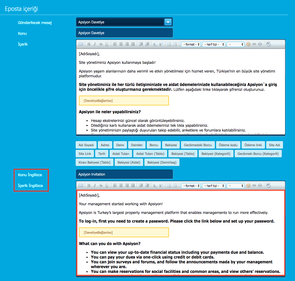The height and width of the screenshot is (281, 295).
Task: Center text in İçerik İngilizce editor
Action: point(121,185)
